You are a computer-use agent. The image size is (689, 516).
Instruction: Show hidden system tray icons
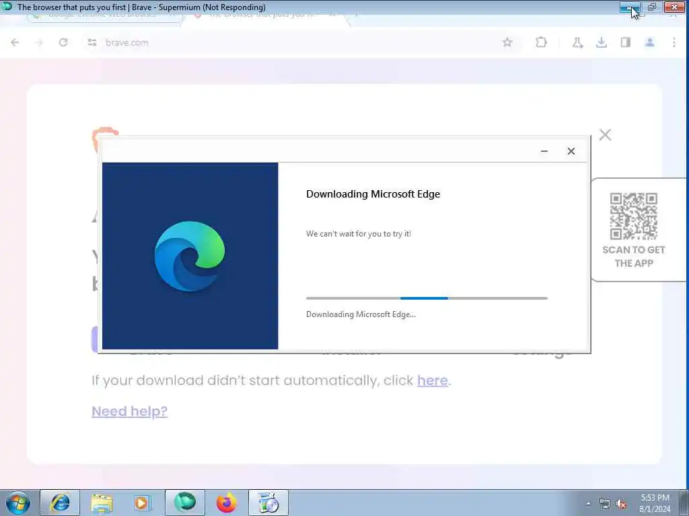(x=588, y=504)
